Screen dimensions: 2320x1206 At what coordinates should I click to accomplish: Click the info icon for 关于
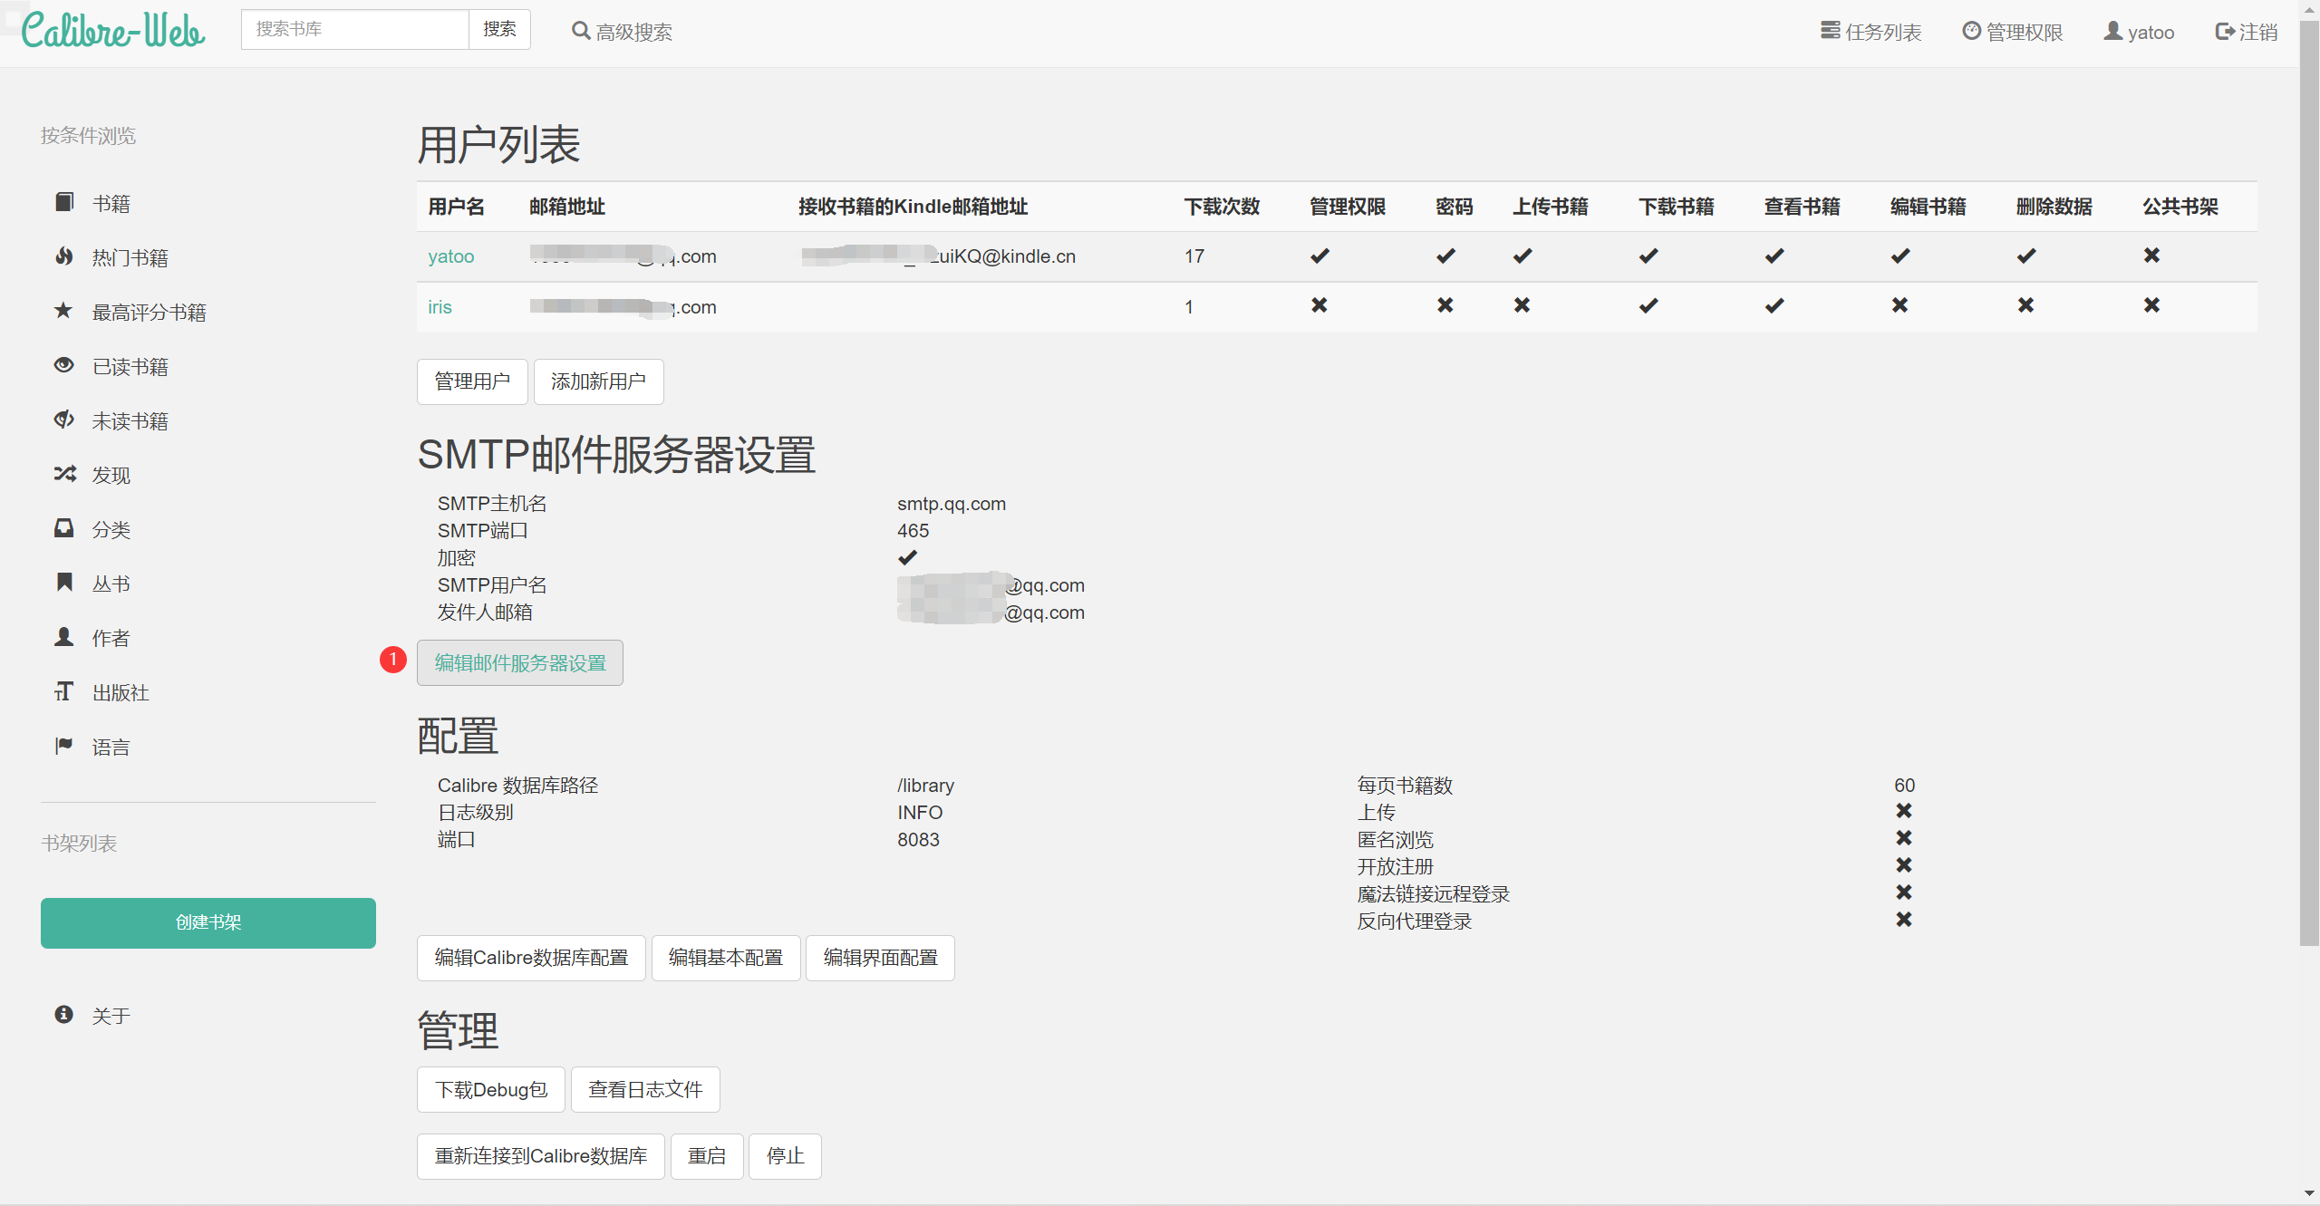click(x=63, y=1015)
